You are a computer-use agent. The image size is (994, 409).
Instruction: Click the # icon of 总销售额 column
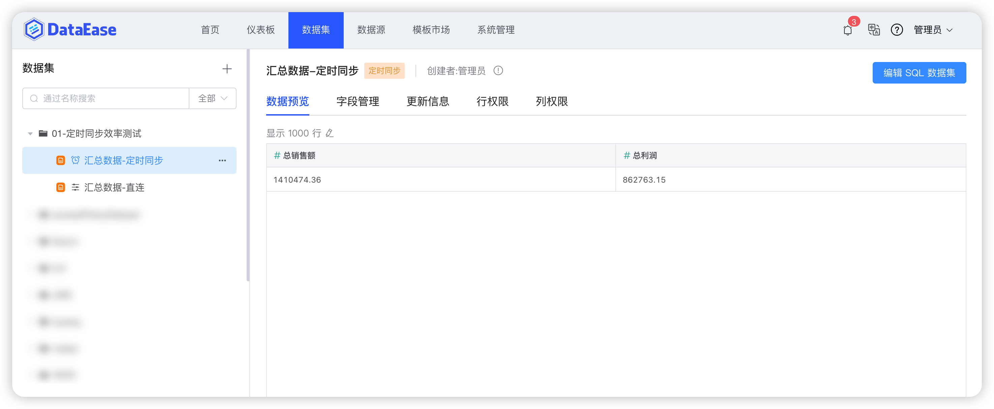[277, 156]
